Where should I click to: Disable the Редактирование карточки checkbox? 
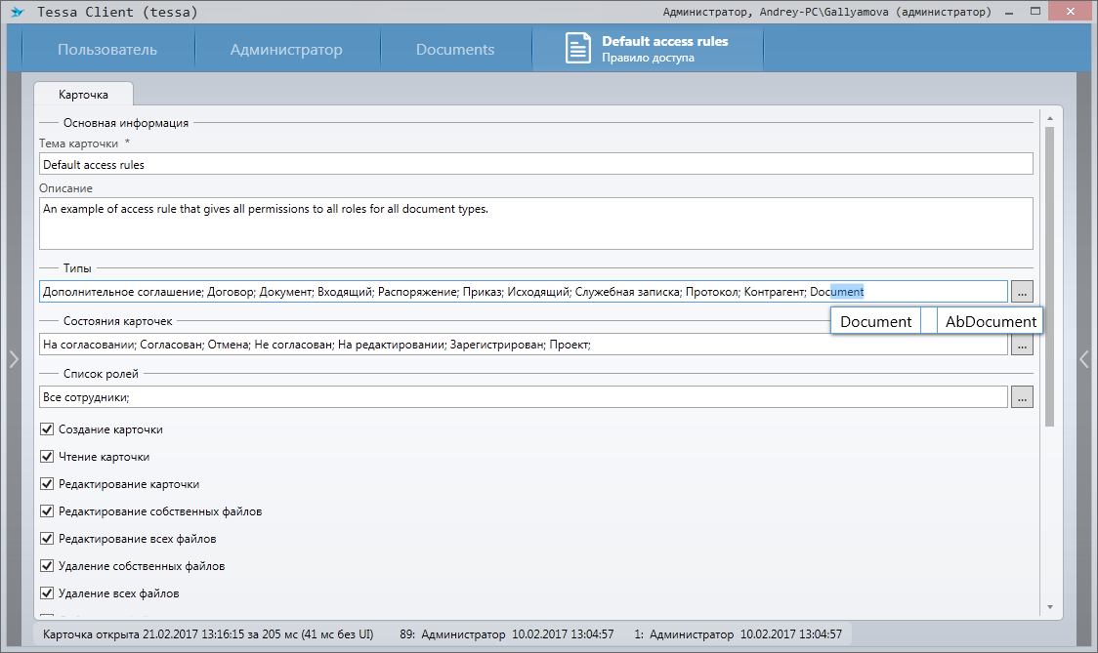tap(47, 484)
